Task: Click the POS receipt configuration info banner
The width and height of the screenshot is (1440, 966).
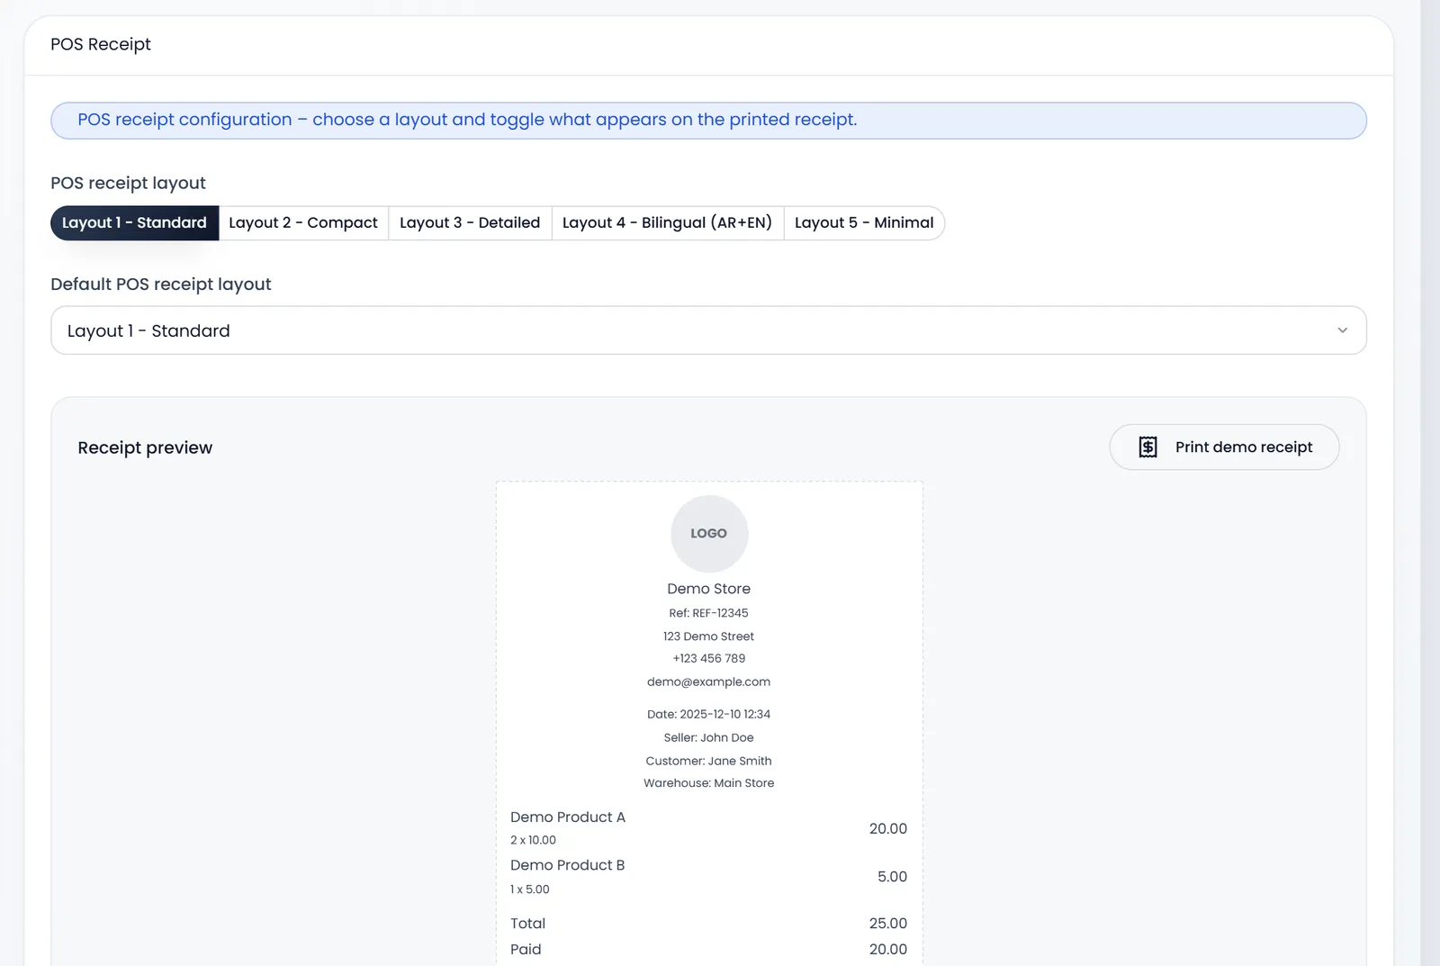Action: [x=708, y=121]
